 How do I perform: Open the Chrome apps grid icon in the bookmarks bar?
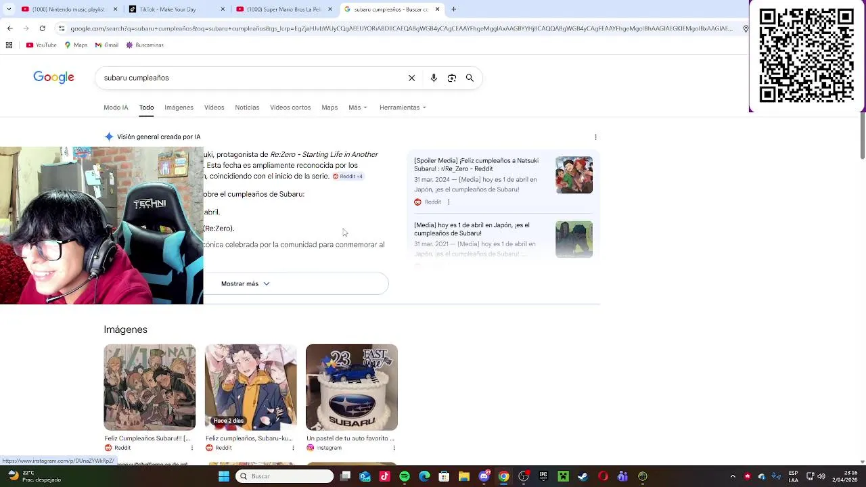point(9,45)
